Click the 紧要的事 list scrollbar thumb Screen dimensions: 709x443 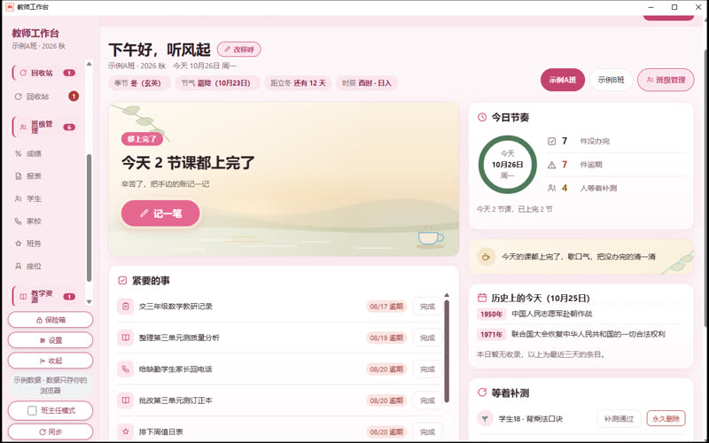[x=447, y=351]
